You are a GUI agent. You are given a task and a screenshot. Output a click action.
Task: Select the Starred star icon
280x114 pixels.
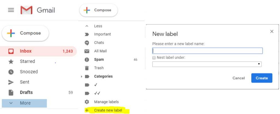(x=11, y=62)
